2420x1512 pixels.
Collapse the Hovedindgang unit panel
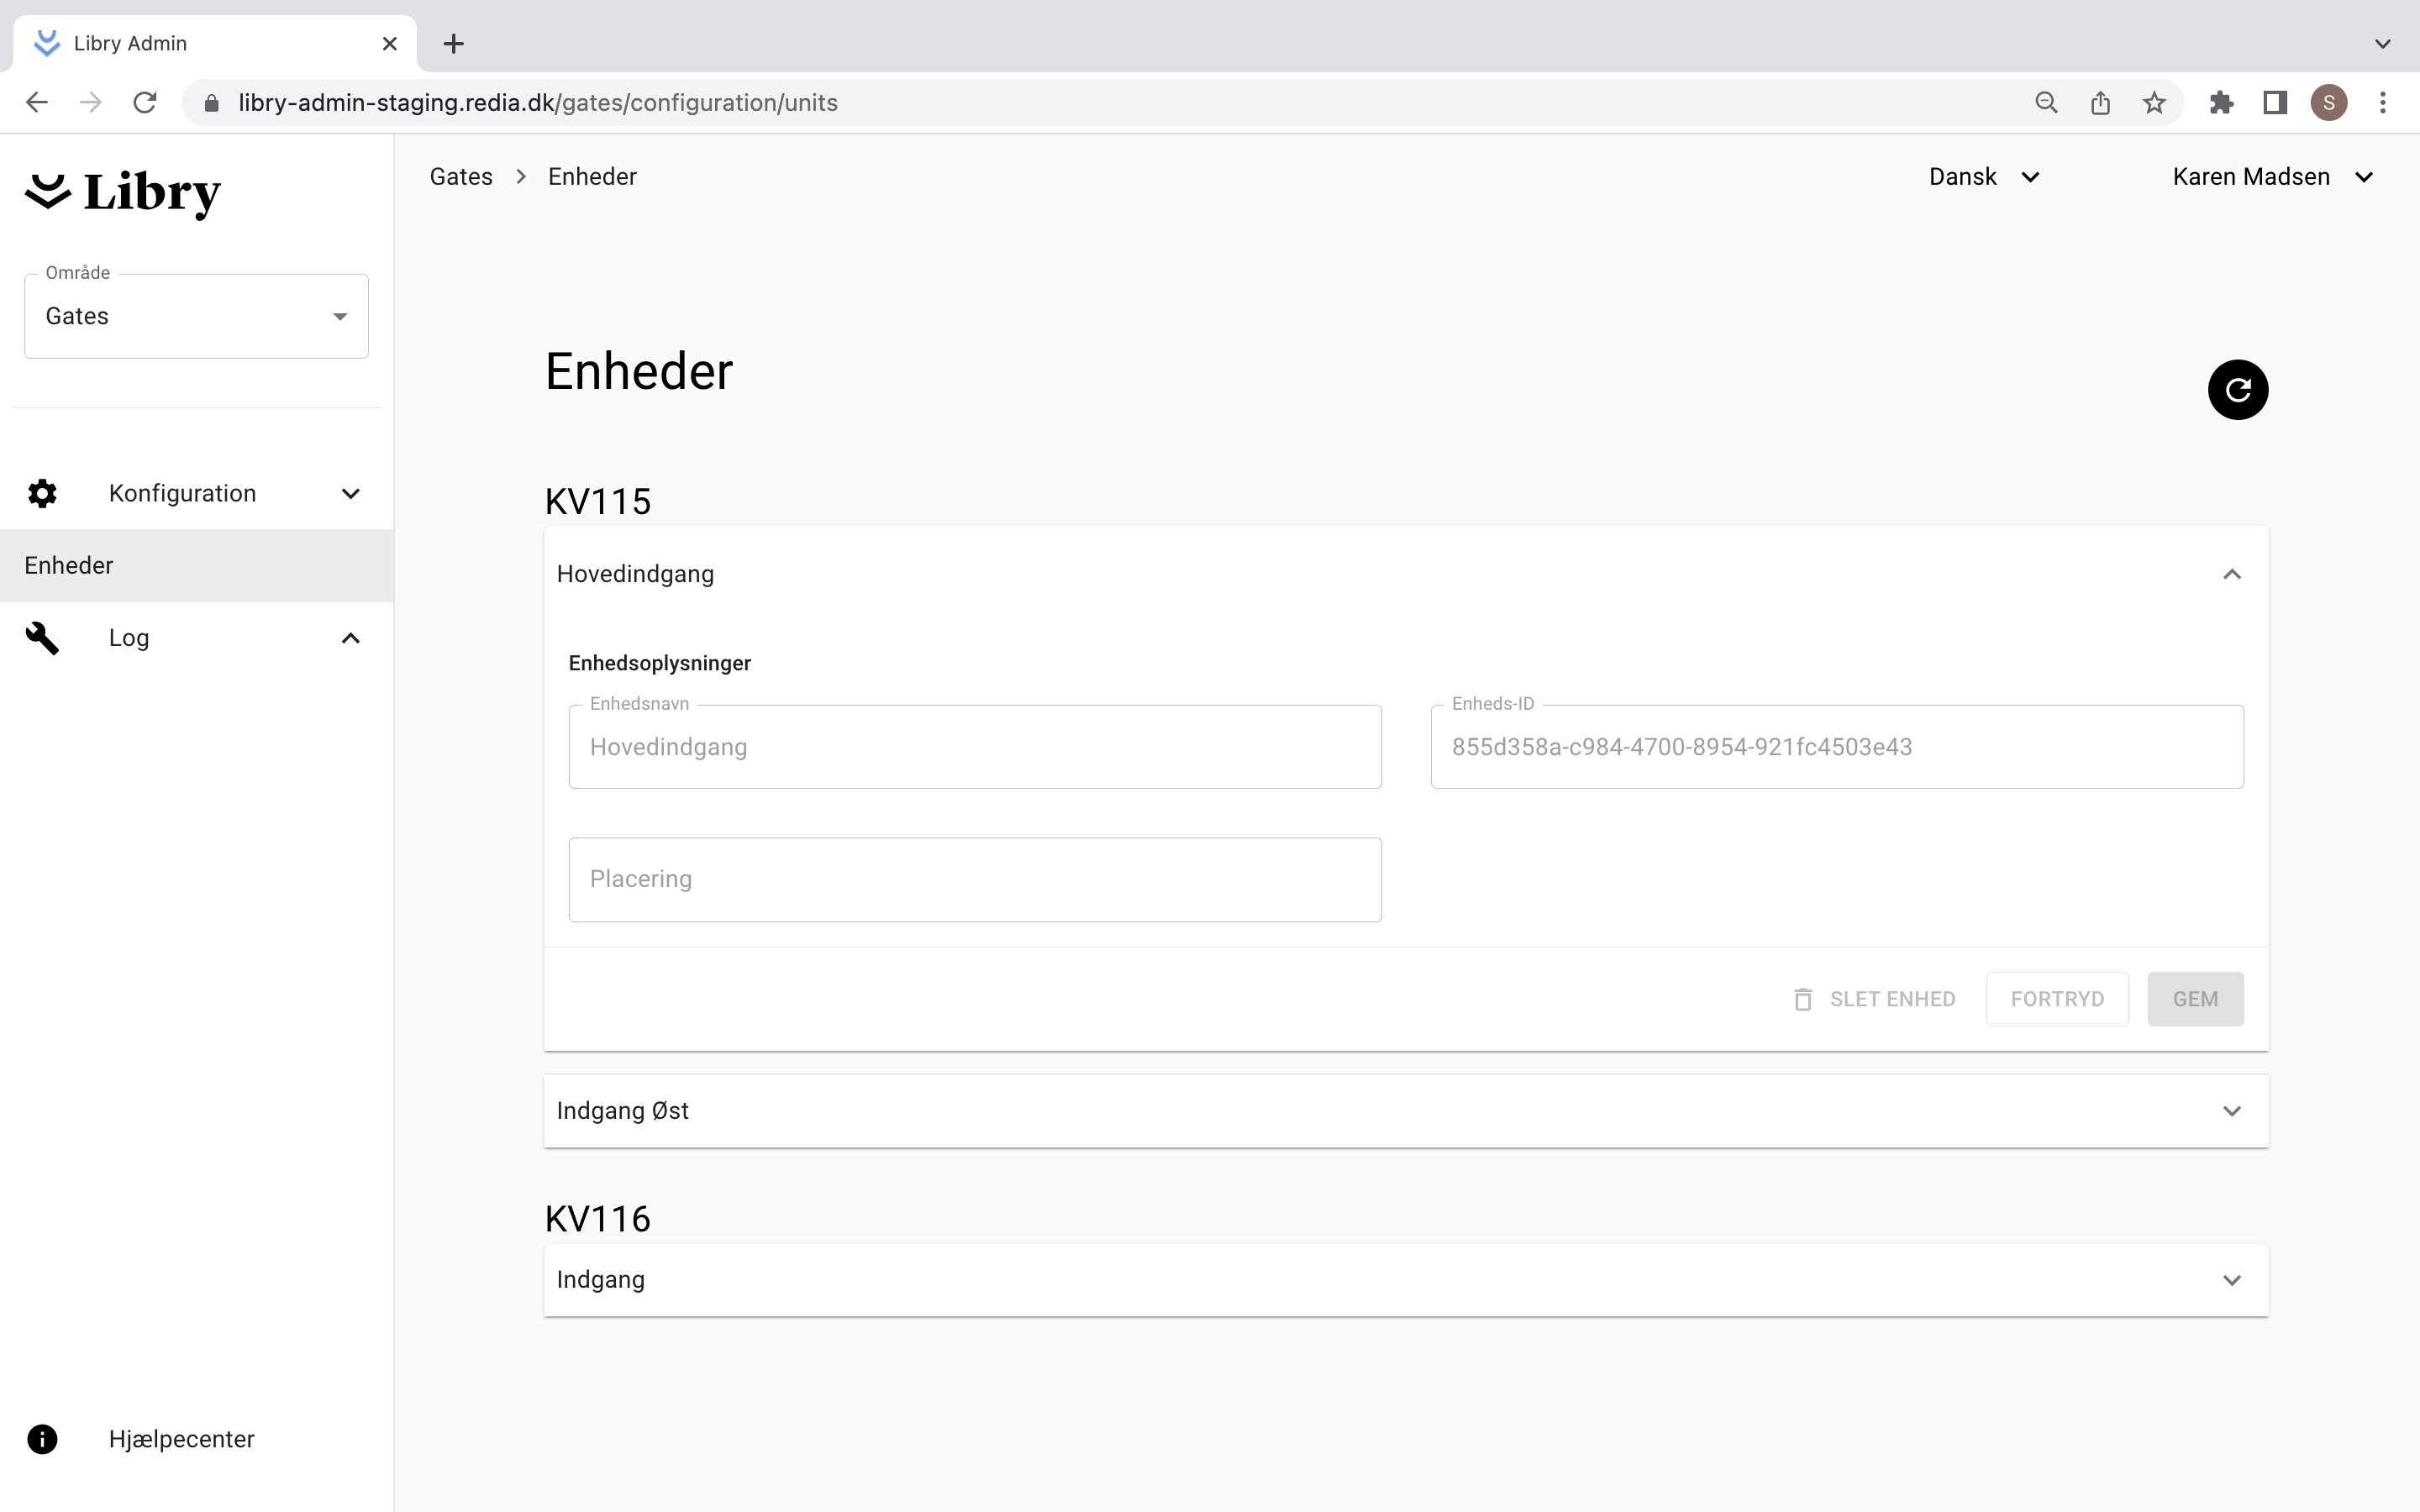coord(2231,574)
